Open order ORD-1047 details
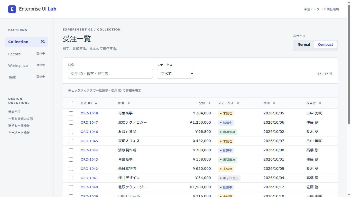The width and height of the screenshot is (351, 197). coord(89,123)
